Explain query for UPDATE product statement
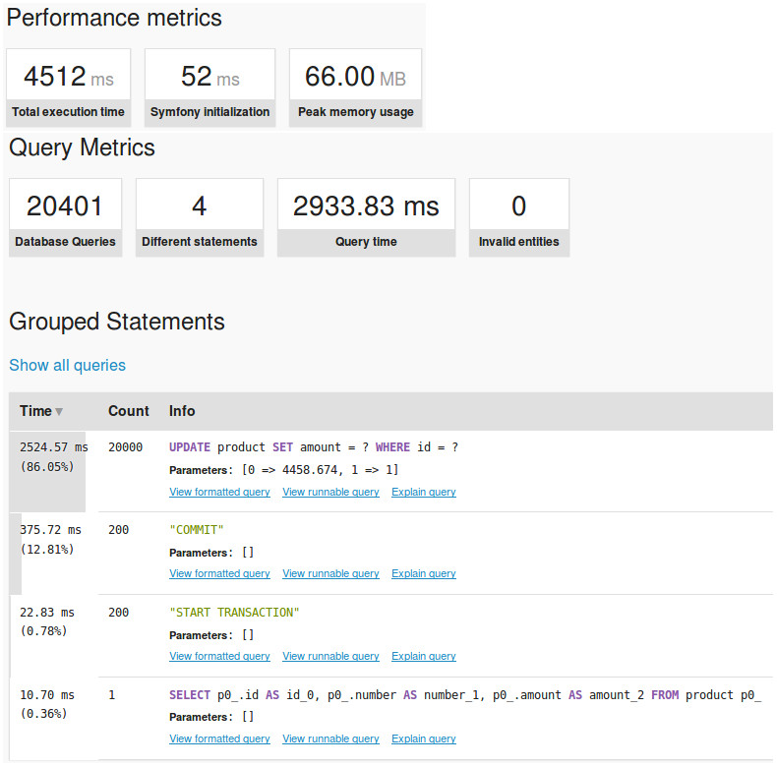This screenshot has width=777, height=767. click(x=424, y=492)
